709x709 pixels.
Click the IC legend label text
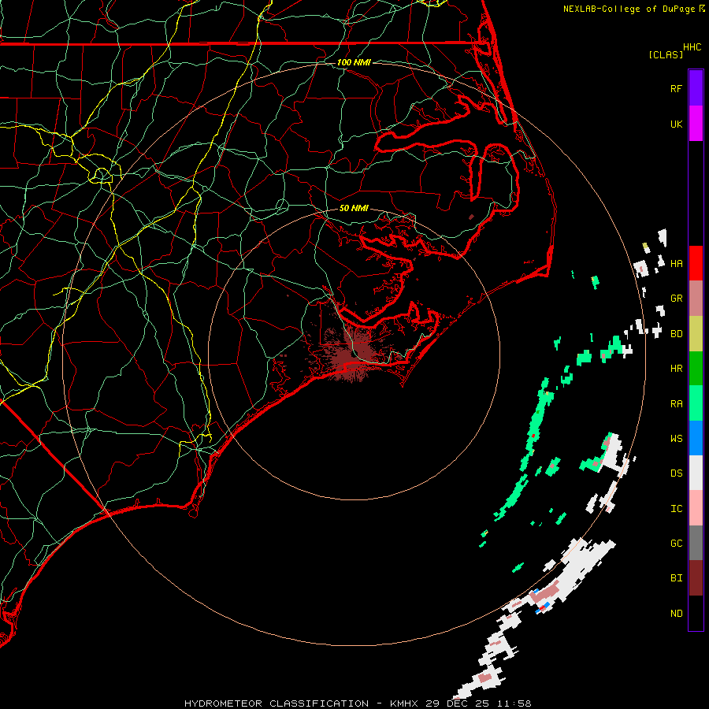(677, 508)
